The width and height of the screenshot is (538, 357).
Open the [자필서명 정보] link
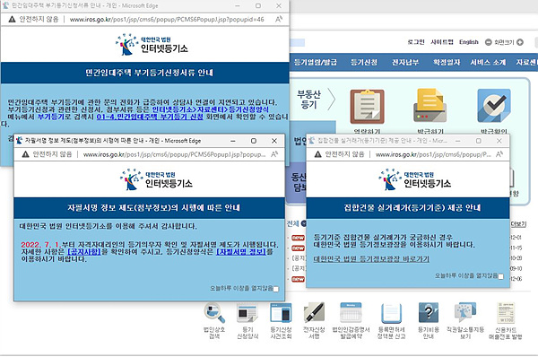point(241,252)
